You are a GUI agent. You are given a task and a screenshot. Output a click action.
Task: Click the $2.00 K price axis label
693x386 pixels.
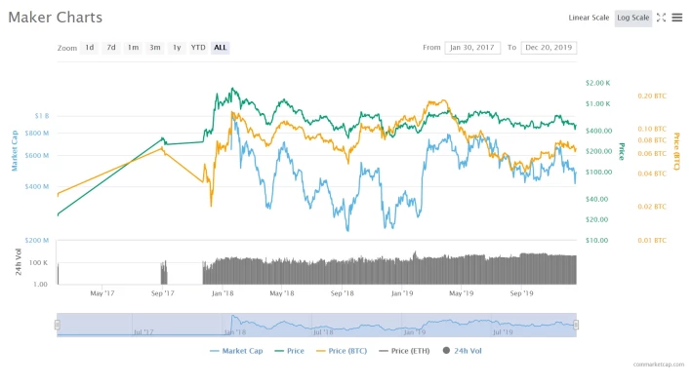597,83
